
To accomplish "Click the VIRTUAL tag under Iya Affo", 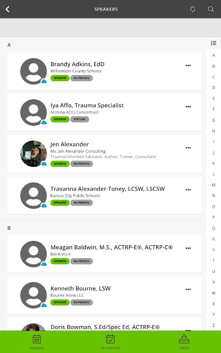I will click(80, 119).
